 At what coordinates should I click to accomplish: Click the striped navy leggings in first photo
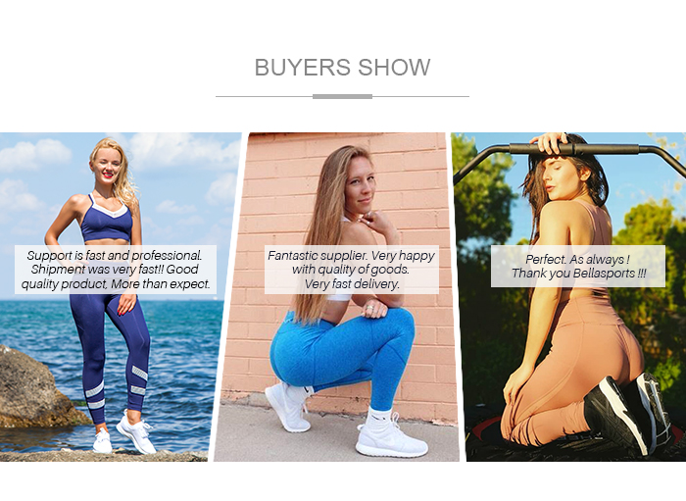(110, 354)
